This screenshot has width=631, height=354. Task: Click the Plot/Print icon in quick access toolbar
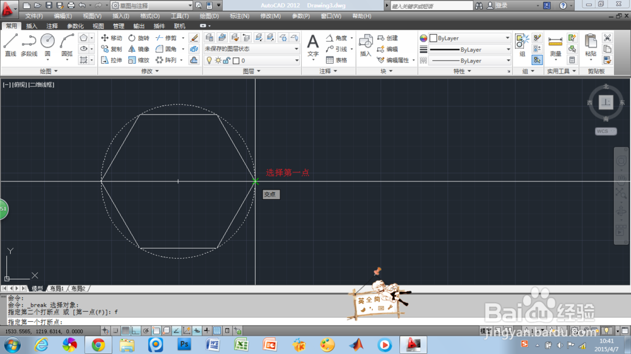[x=71, y=5]
